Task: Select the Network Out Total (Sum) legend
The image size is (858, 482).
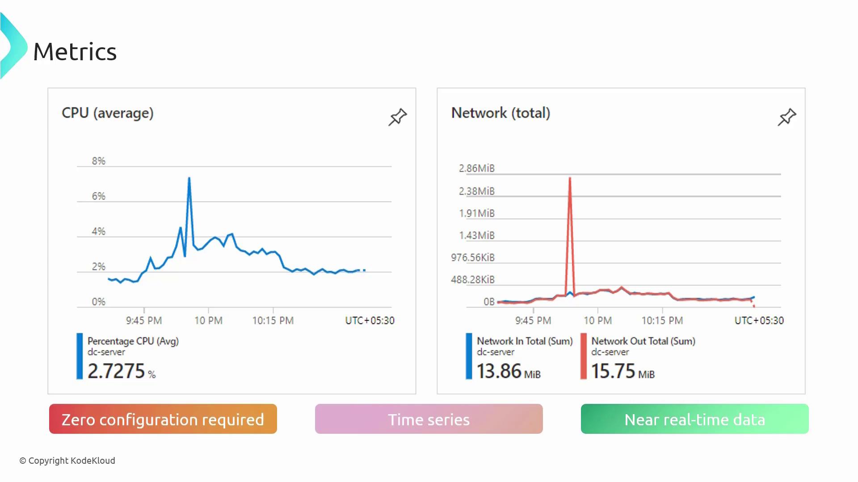Action: click(x=643, y=341)
